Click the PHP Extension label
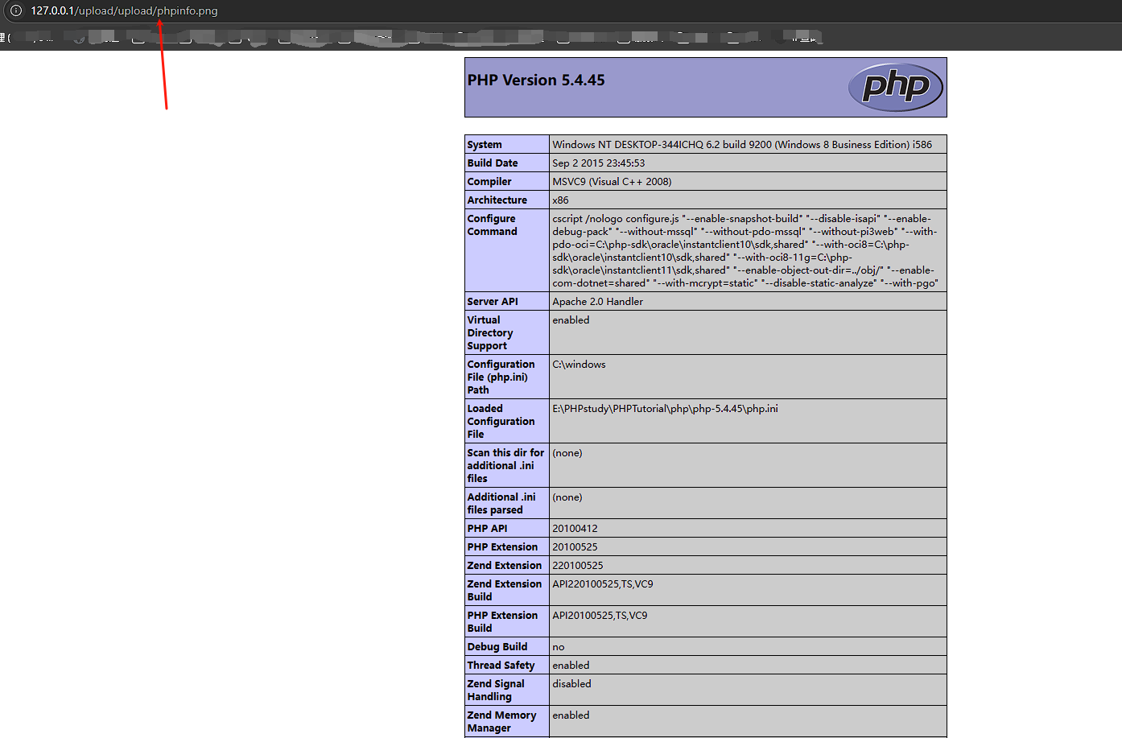Screen dimensions: 1122x738 [502, 547]
